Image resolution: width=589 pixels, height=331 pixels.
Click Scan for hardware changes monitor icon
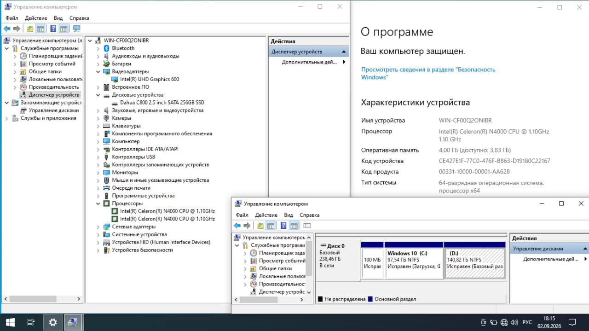[x=76, y=29]
